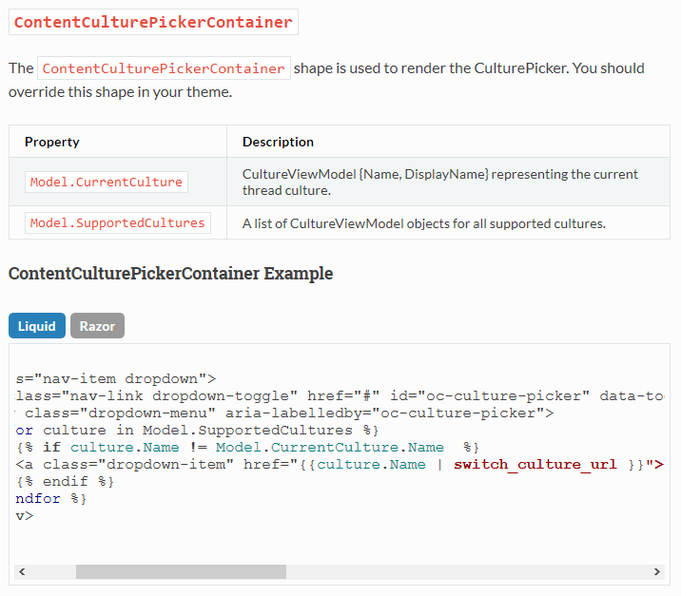Click the inline ContentCulturePickerContainer code in paragraph
681x596 pixels.
coord(164,68)
